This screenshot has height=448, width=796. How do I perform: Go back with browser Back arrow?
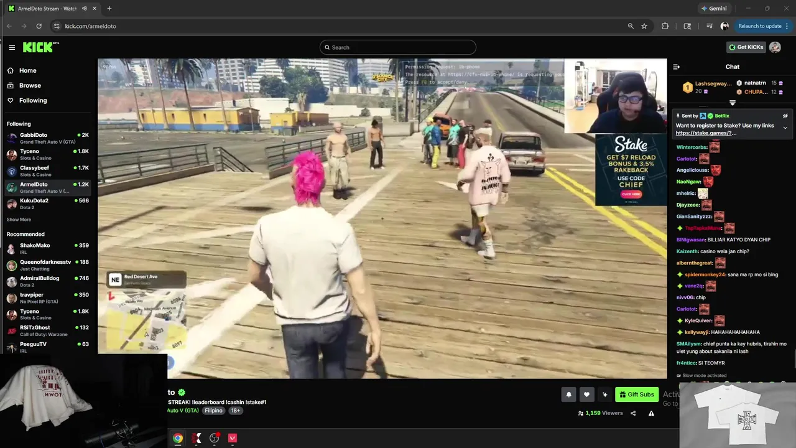9,26
